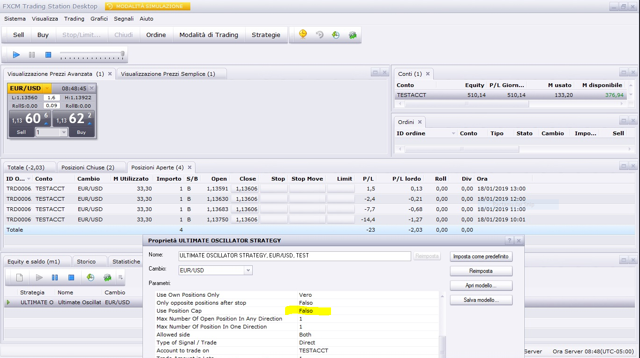640x358 pixels.
Task: Open the Cambio EUR/USD dropdown in the dialog
Action: (x=248, y=270)
